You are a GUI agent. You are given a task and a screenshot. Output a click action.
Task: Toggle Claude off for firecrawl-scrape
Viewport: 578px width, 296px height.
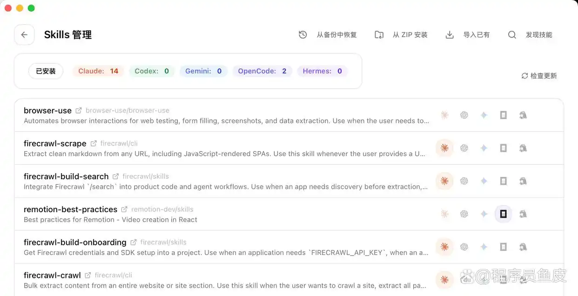(x=444, y=148)
